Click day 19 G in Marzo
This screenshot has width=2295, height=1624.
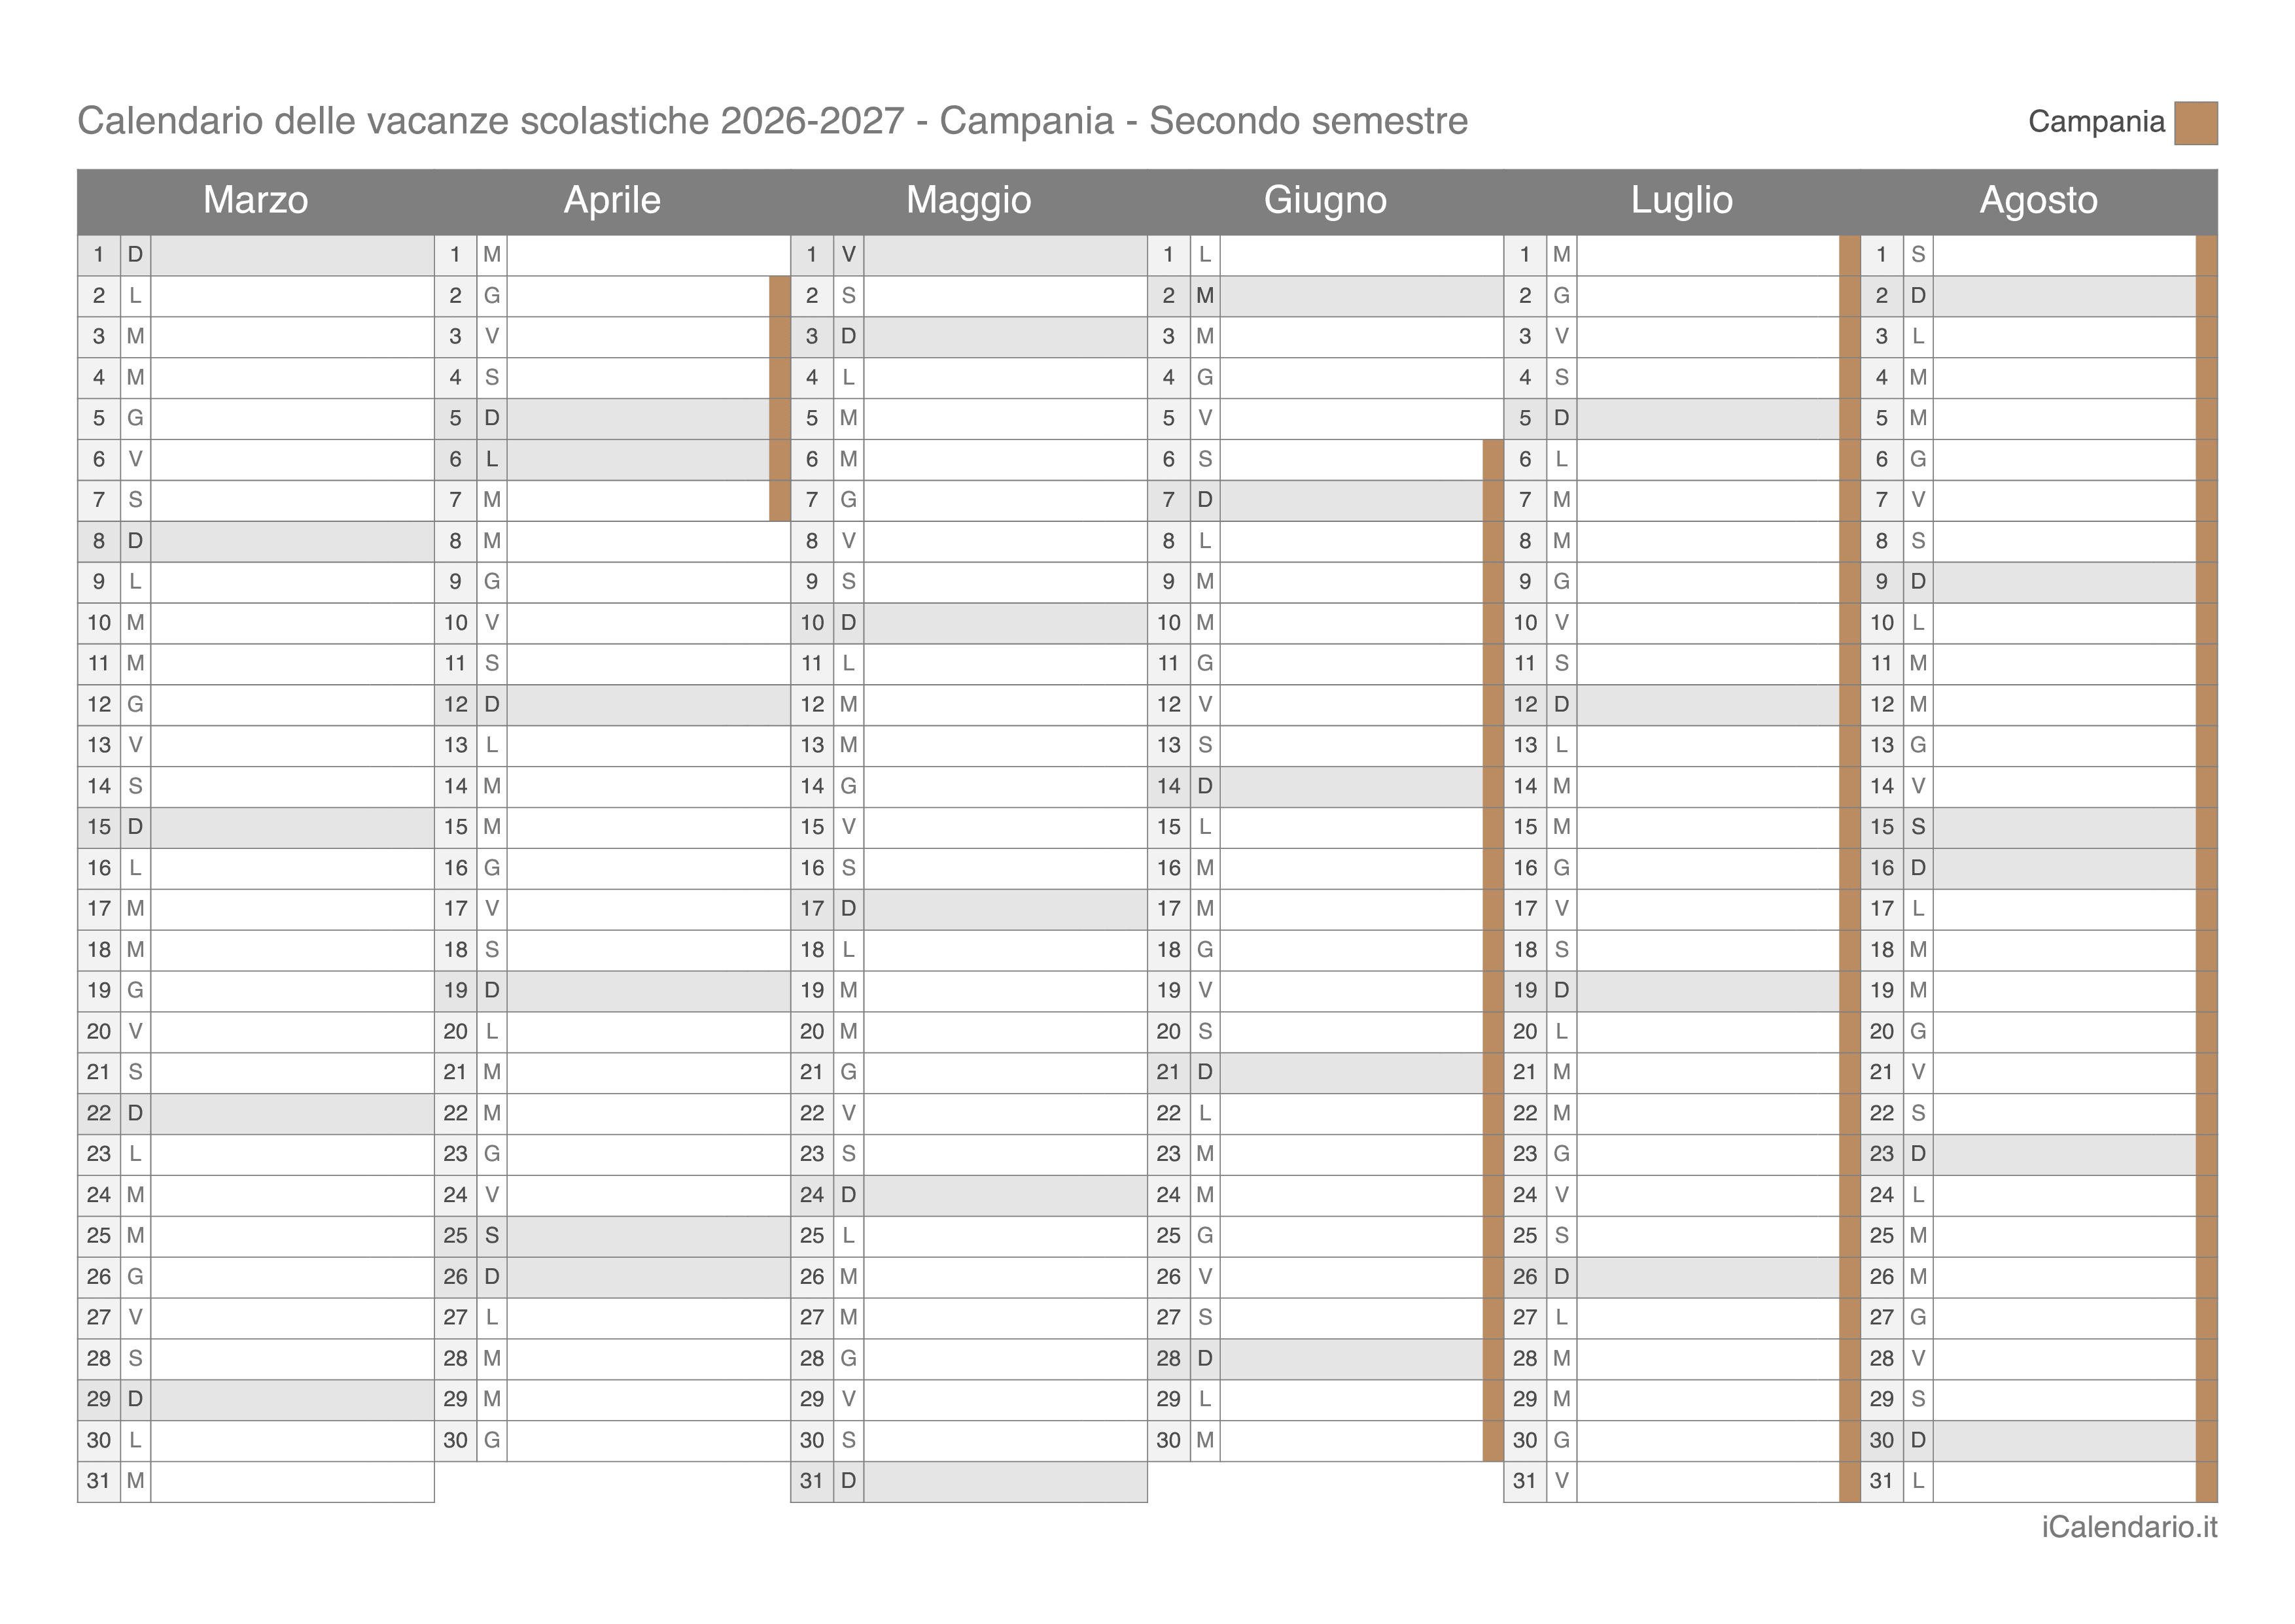coord(256,991)
